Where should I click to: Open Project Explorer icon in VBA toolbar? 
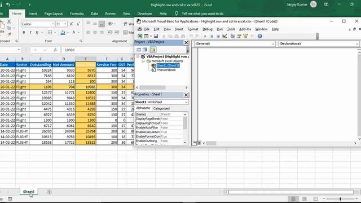[232, 36]
